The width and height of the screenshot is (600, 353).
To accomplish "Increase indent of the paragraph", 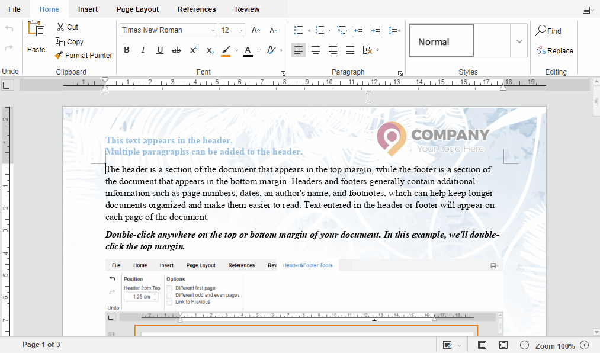I will click(376, 30).
